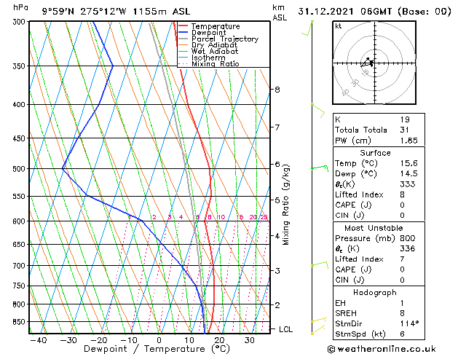Viewport: 458px width, 354px height.
Task: Click the Most Unstable section heading
Action: [x=374, y=228]
